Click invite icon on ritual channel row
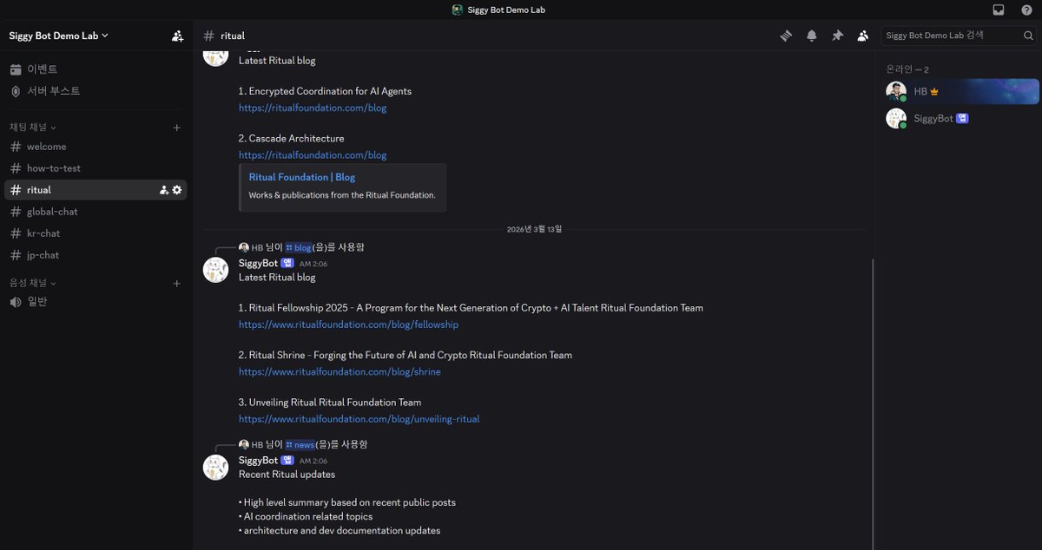The height and width of the screenshot is (550, 1042). coord(164,190)
